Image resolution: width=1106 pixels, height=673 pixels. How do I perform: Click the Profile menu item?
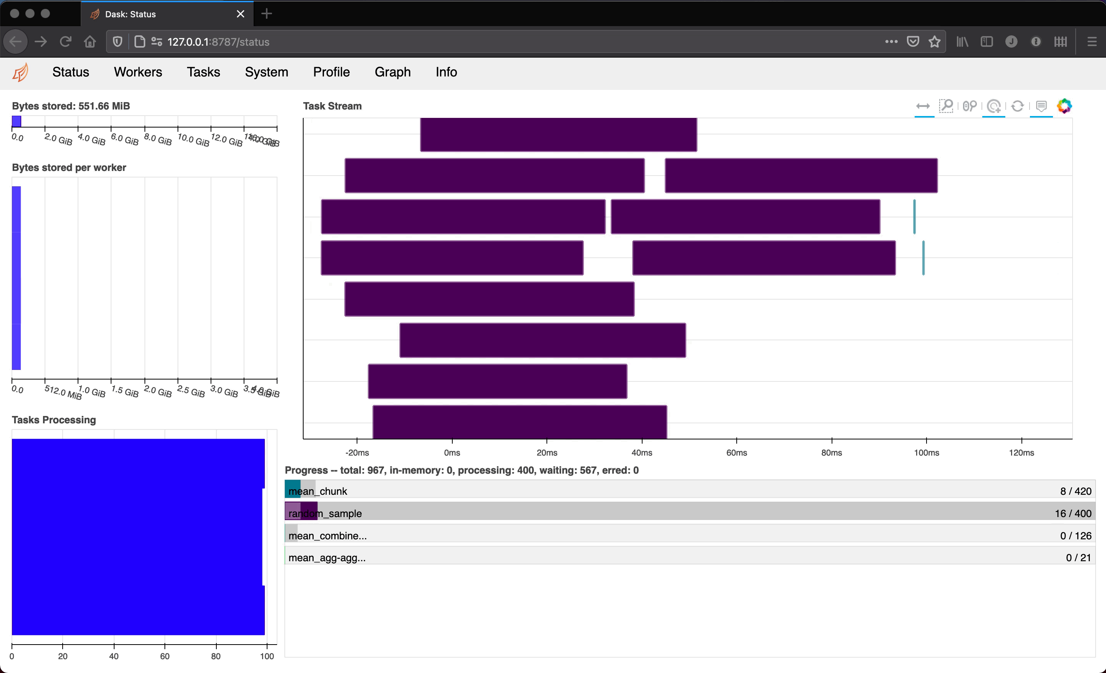331,72
